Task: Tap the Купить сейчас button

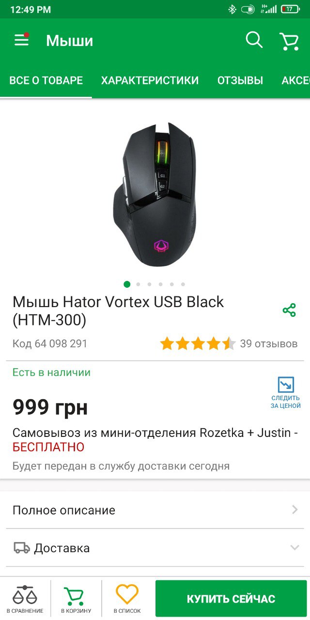Action: 231,599
